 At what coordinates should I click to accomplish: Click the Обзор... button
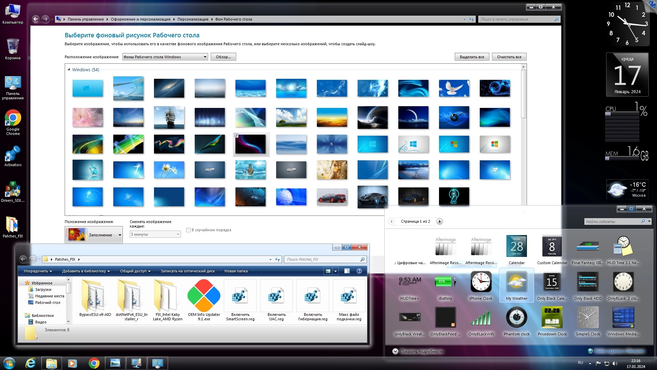[223, 57]
